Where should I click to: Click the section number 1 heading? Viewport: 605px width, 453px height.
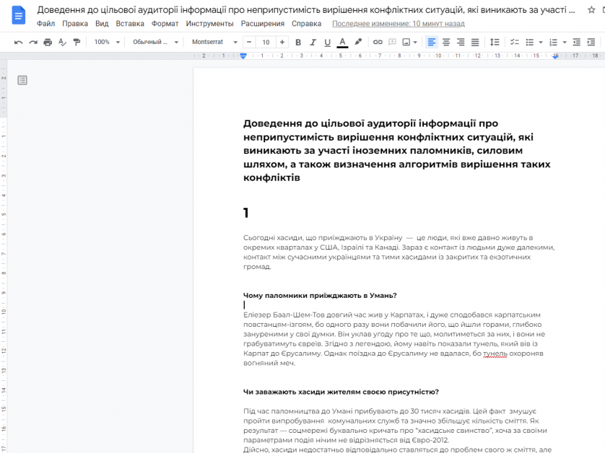pos(245,213)
